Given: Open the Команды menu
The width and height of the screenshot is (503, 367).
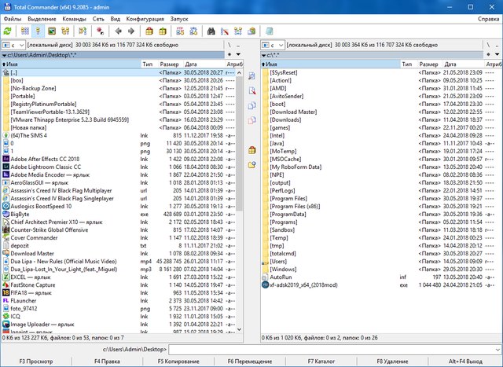Looking at the screenshot, I should (75, 17).
